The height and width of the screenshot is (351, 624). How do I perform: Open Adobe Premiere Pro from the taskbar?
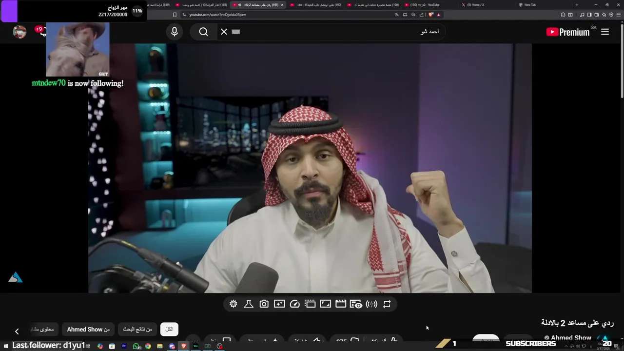pyautogui.click(x=124, y=346)
